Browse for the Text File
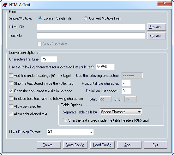This screenshot has height=155, width=174. click(157, 36)
